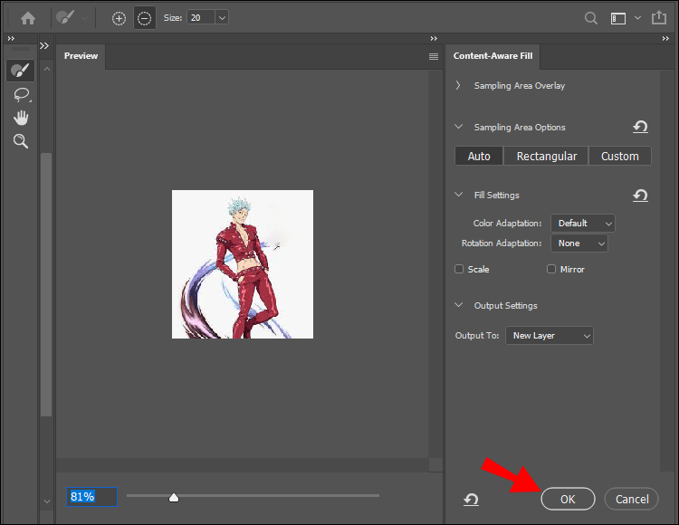Switch to the Preview tab

81,56
